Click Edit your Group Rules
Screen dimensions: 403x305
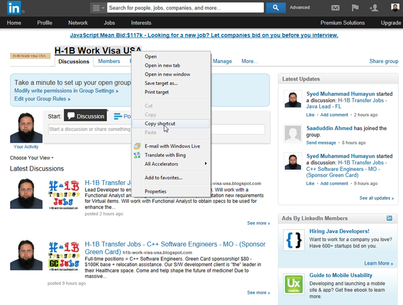pos(42,99)
